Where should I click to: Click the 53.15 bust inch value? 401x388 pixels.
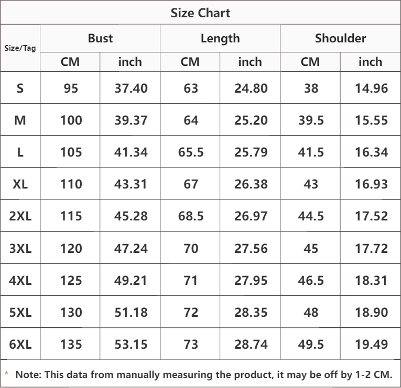tap(131, 344)
